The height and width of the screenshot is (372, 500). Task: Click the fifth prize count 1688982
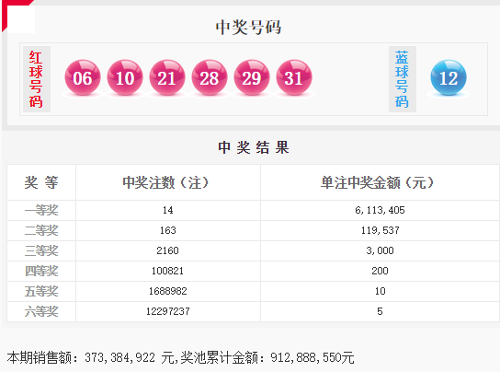[x=167, y=291]
